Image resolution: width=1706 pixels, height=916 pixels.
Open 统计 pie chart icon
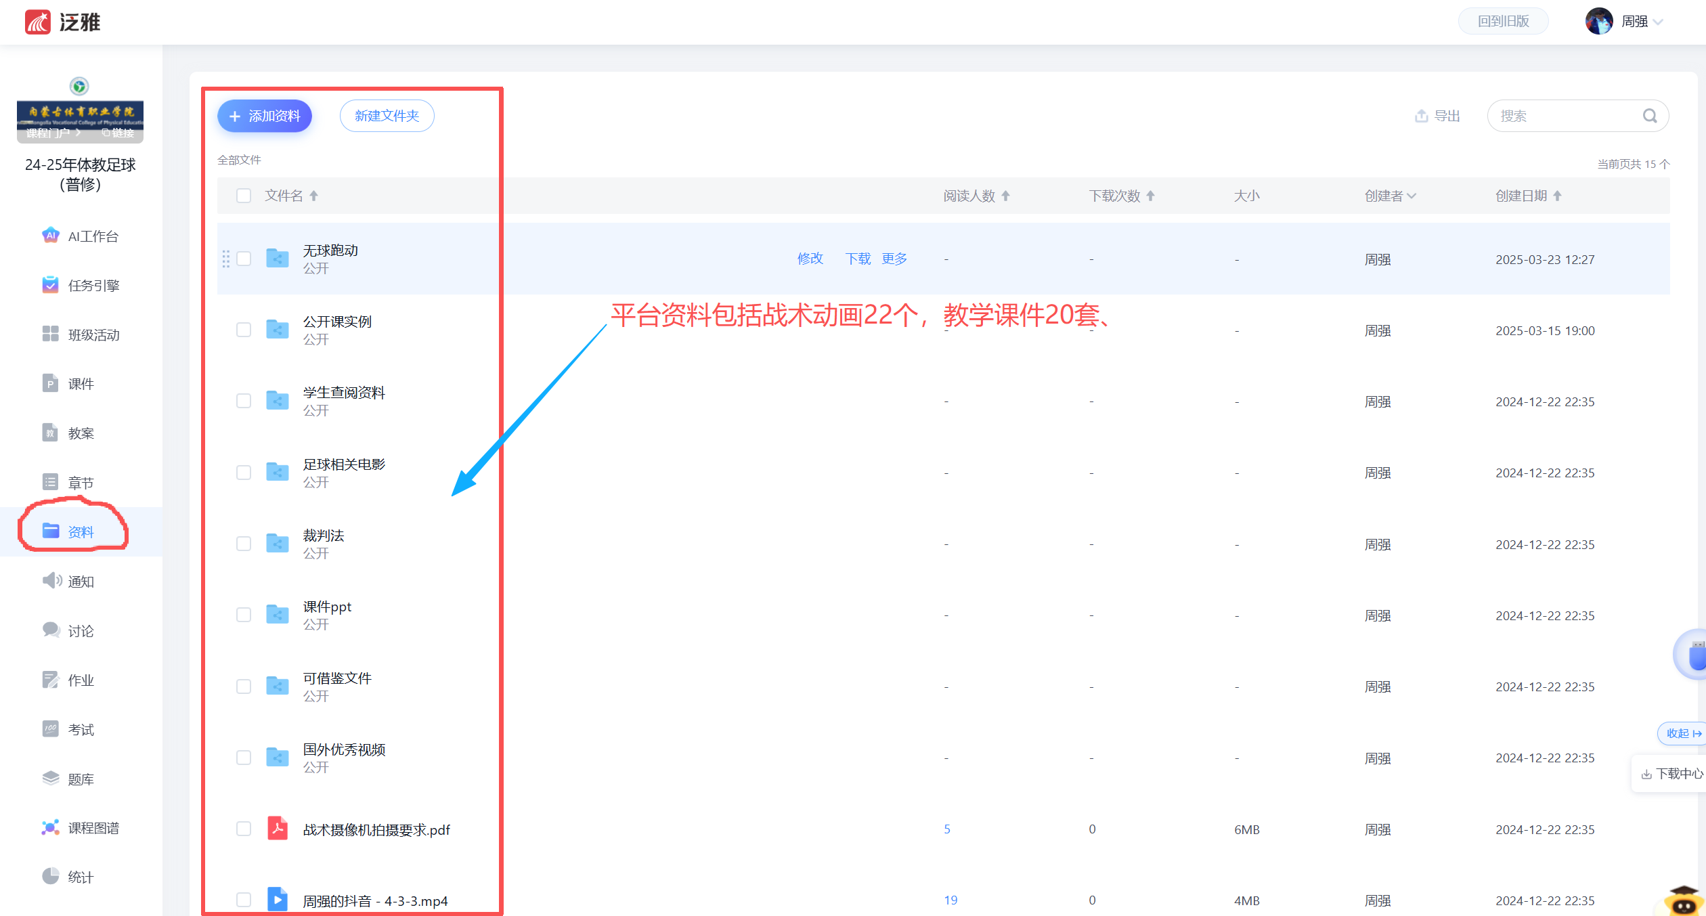pos(50,877)
